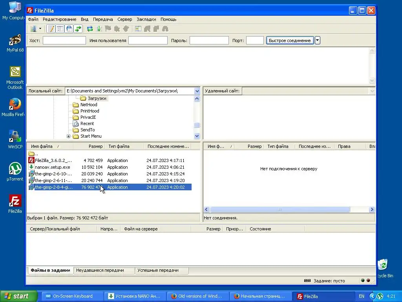Image resolution: width=402 pixels, height=302 pixels.
Task: Click the remote pane horizontal scrollbar thumb
Action: [x=280, y=210]
